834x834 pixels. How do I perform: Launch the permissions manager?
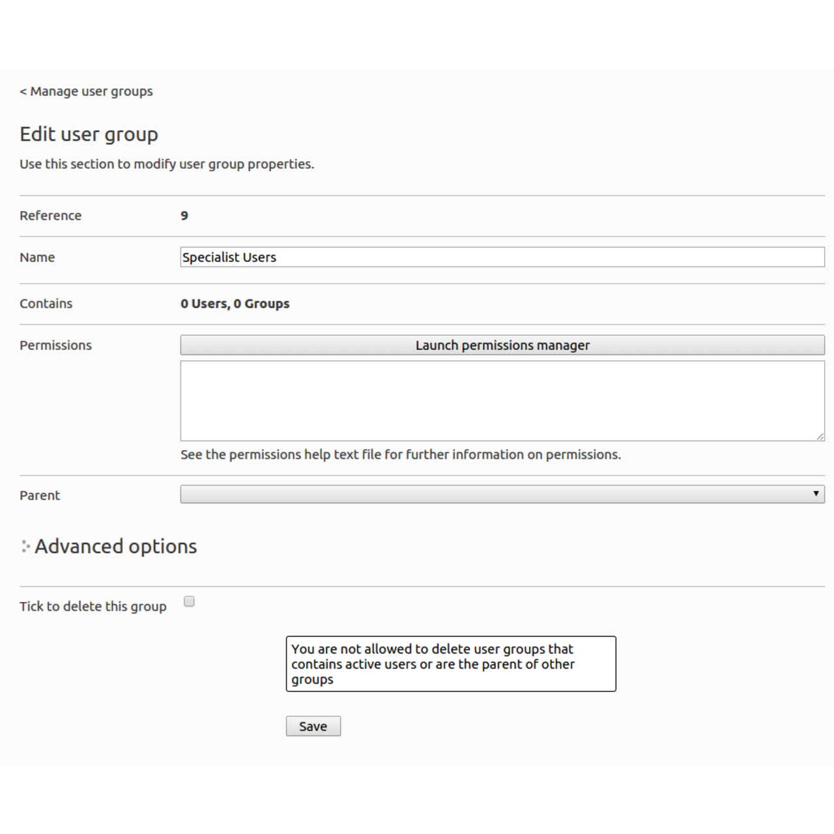tap(502, 345)
